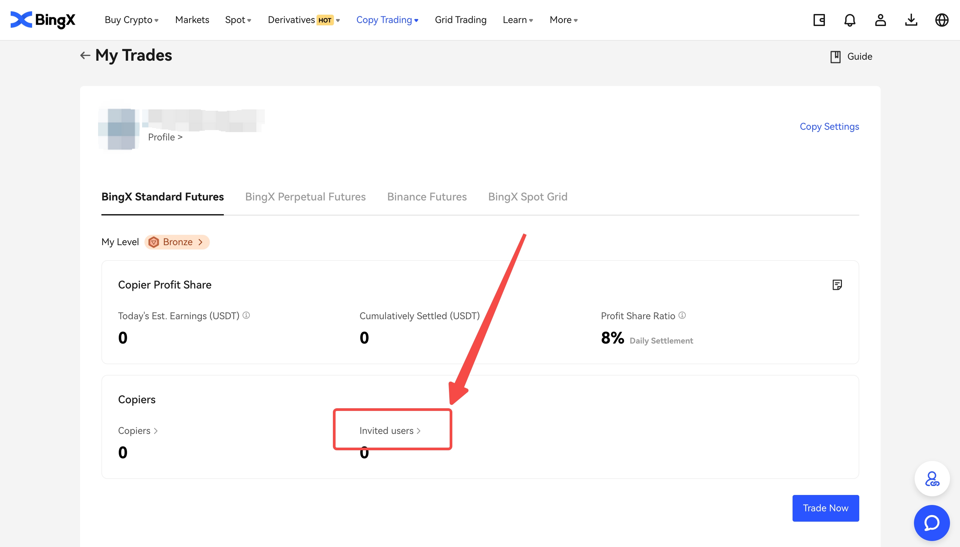Click the 8% profit share value
This screenshot has height=547, width=960.
coord(612,338)
